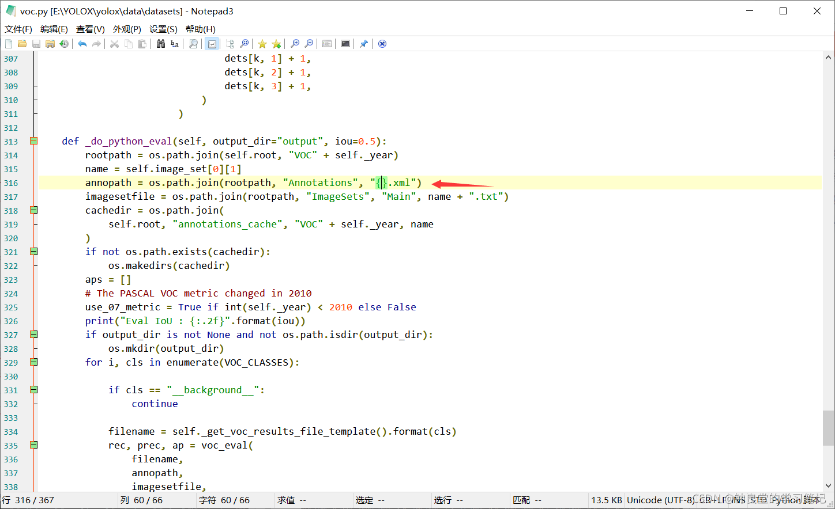Click the 13.5 KB file size status
Viewport: 835px width, 509px height.
pos(607,500)
